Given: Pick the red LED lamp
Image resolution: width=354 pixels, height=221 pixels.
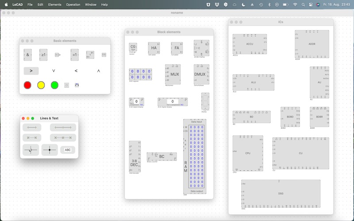Looking at the screenshot, I should (x=27, y=85).
